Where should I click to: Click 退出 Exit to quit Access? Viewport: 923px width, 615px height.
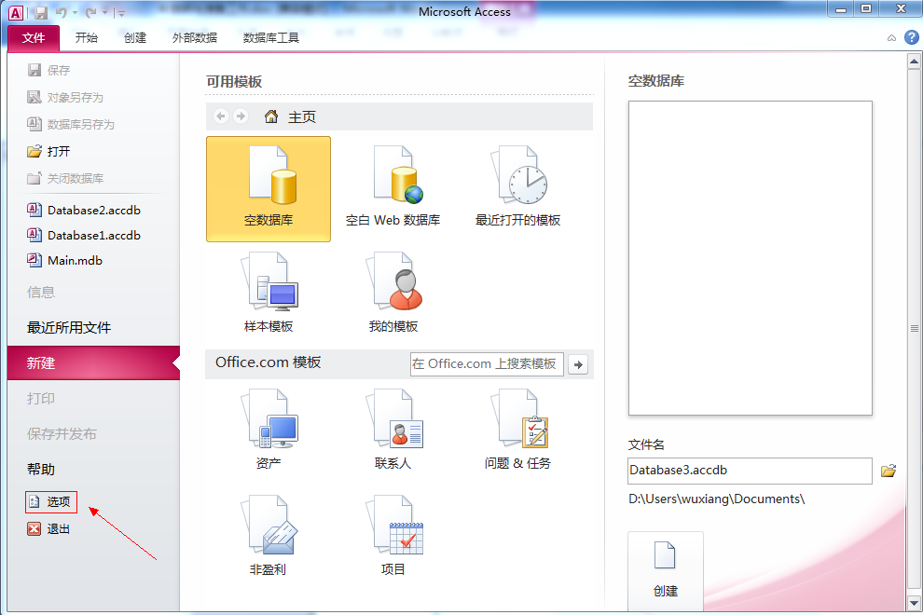48,528
